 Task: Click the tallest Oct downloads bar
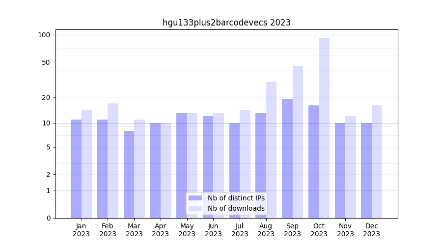coord(324,127)
